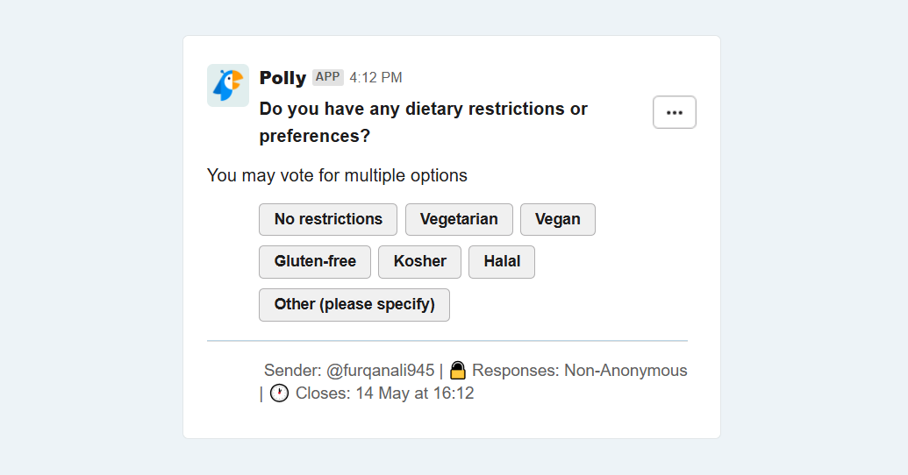The width and height of the screenshot is (908, 475).
Task: Click the 'You may vote for multiple options' text
Action: click(337, 175)
